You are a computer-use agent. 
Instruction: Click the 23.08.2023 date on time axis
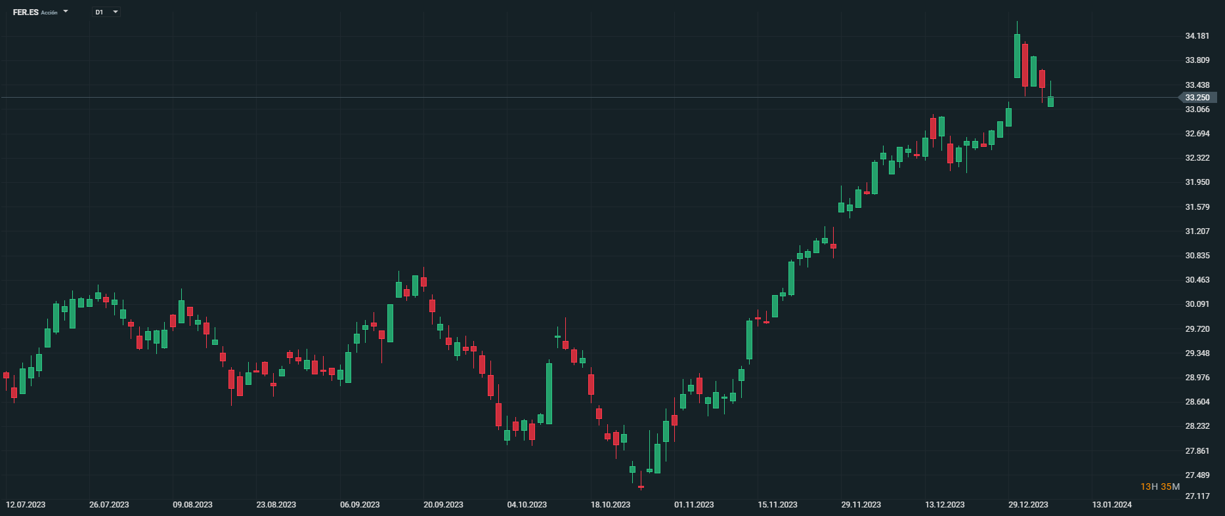tap(276, 505)
